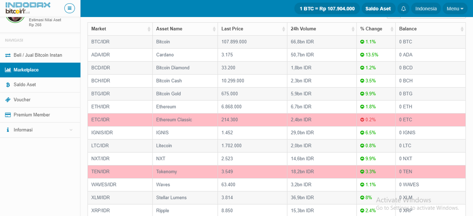Click the 1 BTC price button
The height and width of the screenshot is (216, 473).
(x=327, y=9)
